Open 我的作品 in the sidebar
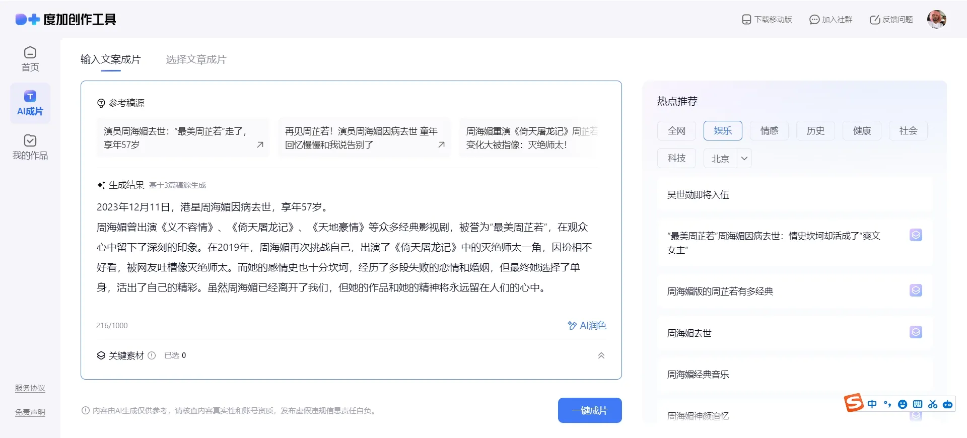 30,147
